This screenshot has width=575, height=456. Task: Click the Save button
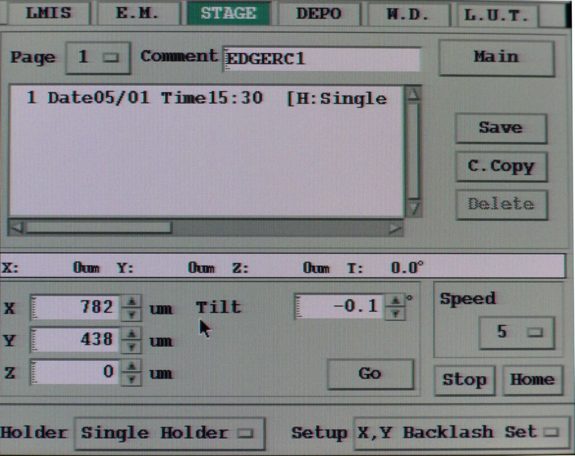[x=500, y=128]
